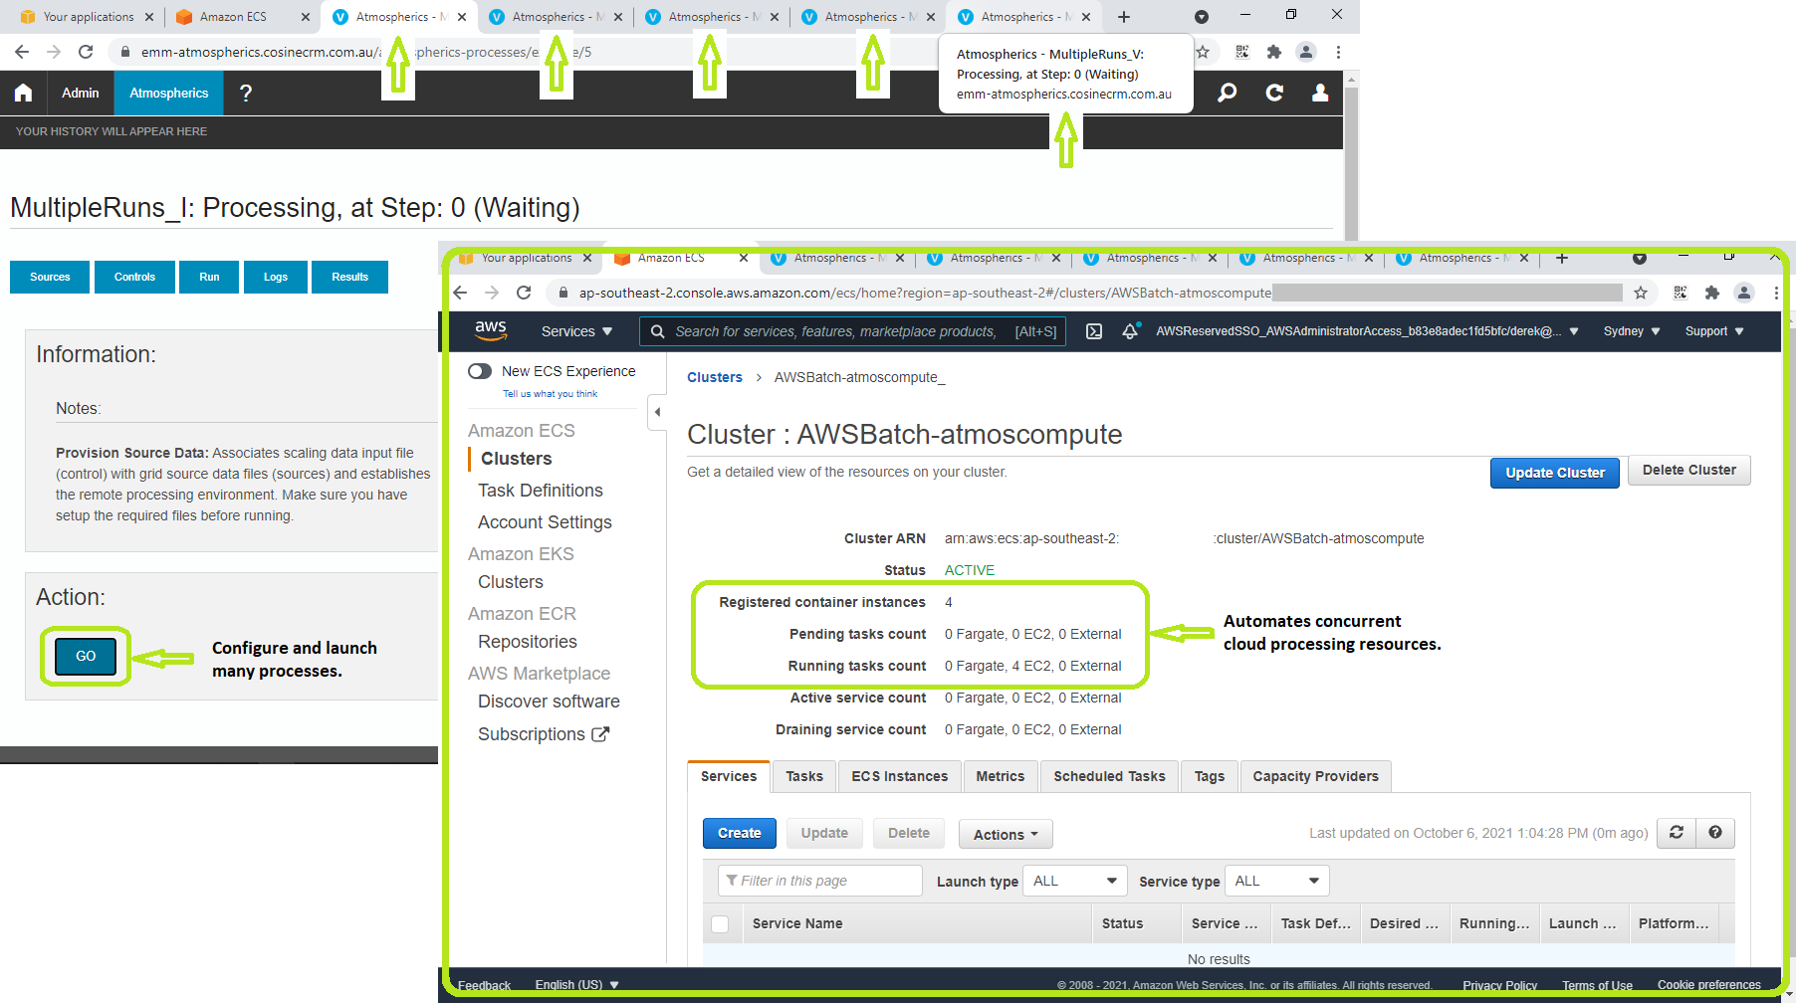Open the Launch type dropdown
This screenshot has width=1796, height=1003.
1075,881
